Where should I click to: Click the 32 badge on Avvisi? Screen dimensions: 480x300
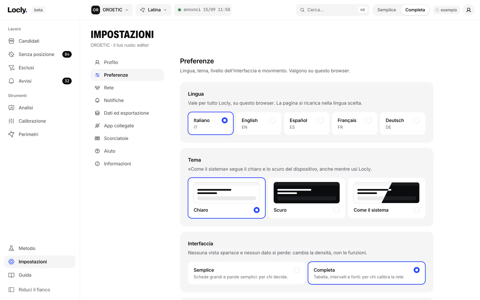(x=67, y=81)
